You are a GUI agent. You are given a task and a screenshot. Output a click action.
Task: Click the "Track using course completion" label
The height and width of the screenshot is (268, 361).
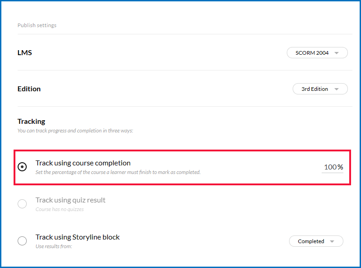83,163
